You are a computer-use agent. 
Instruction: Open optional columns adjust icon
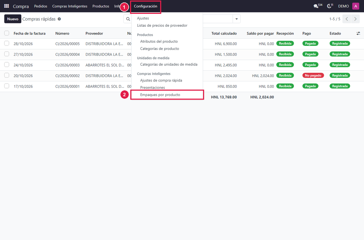point(358,33)
